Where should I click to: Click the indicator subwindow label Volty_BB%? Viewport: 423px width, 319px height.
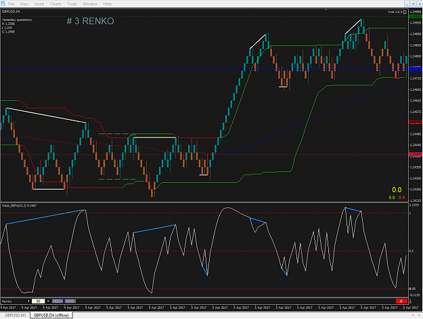[x=19, y=206]
